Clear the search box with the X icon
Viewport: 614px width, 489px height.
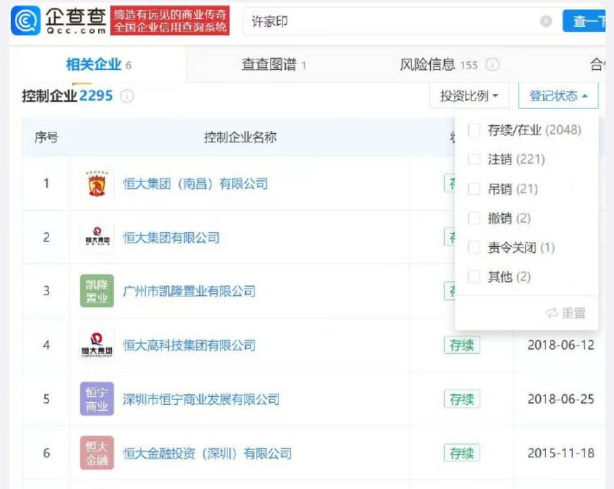pyautogui.click(x=546, y=22)
